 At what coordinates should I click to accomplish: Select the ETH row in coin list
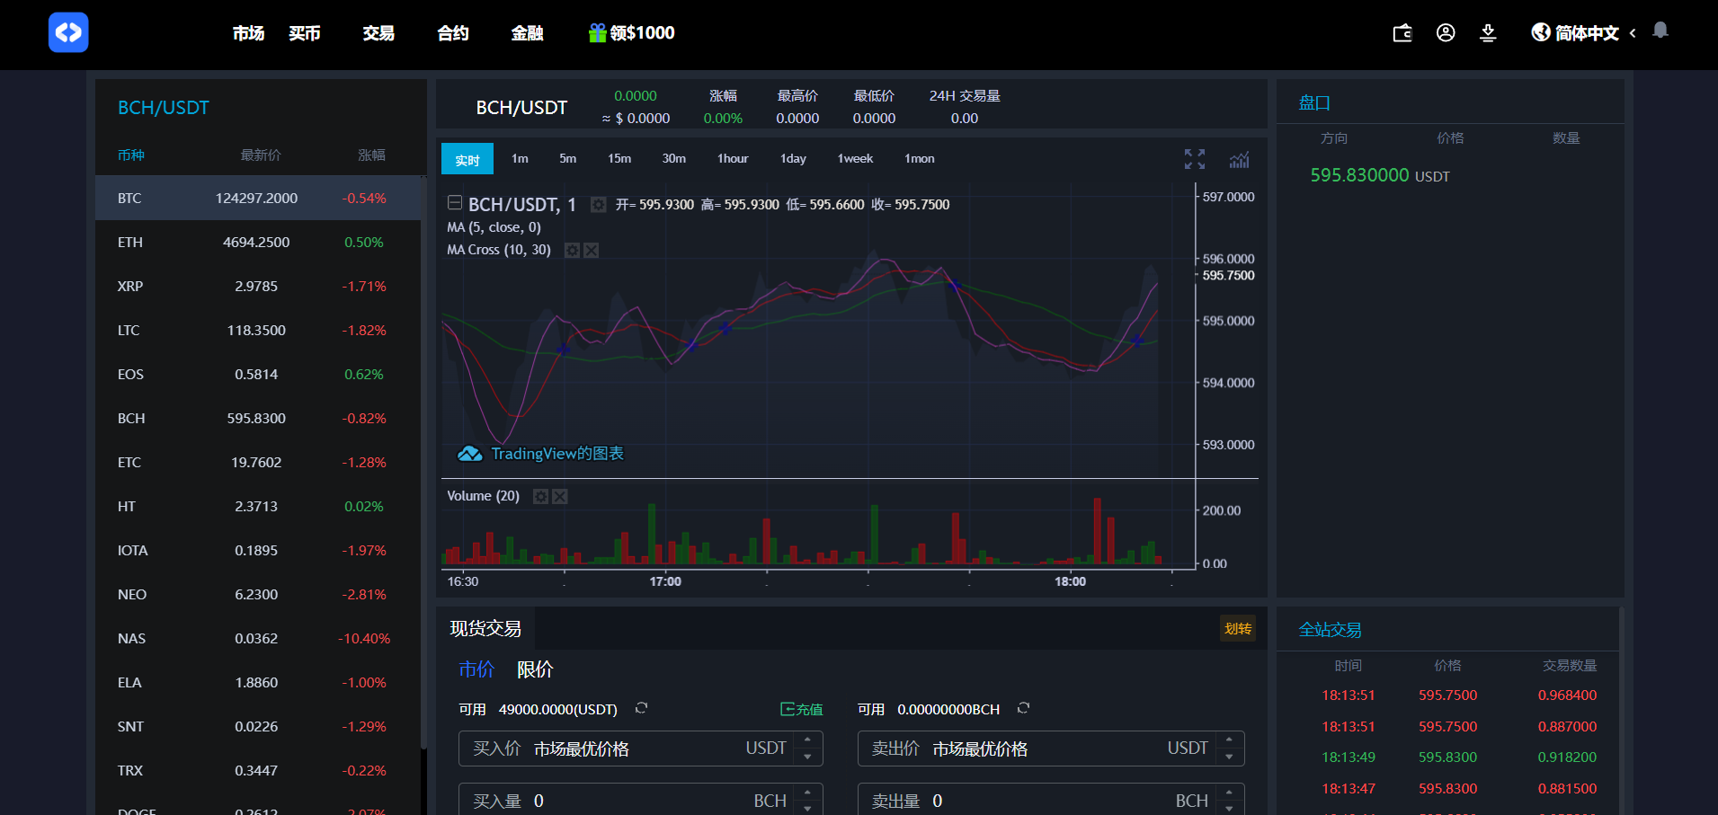point(257,243)
